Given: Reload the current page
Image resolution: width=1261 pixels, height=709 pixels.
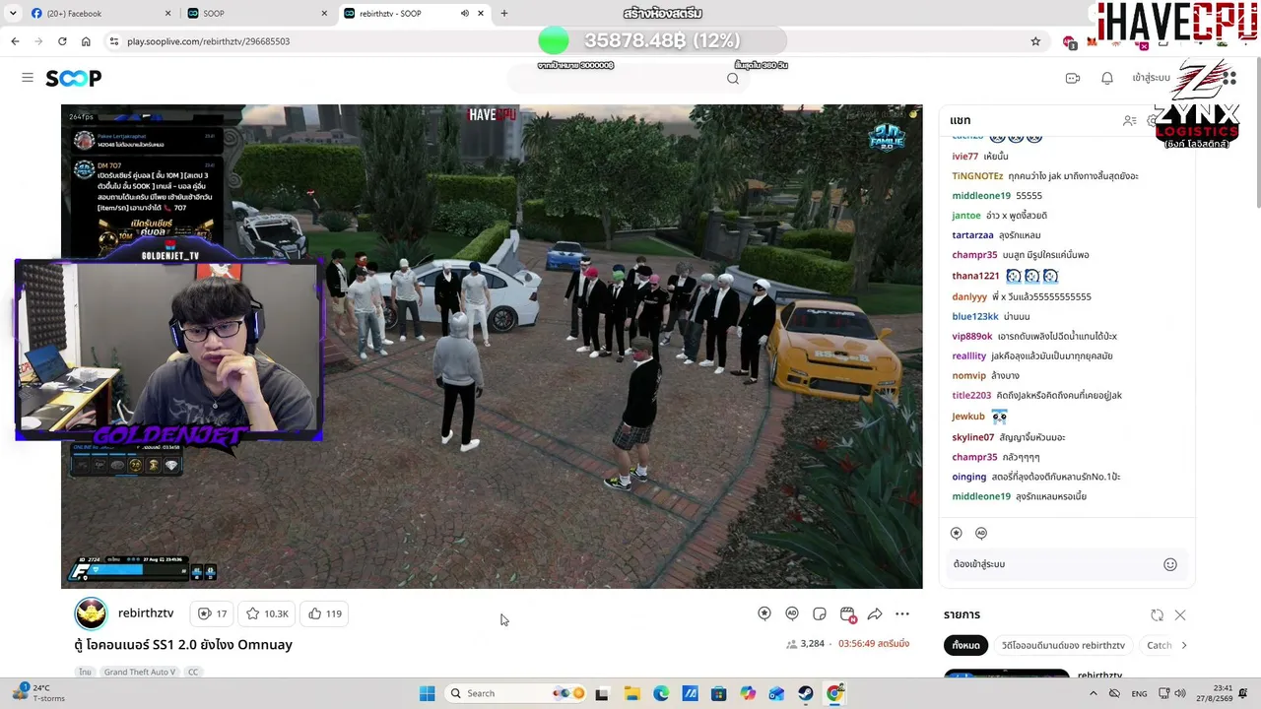Looking at the screenshot, I should pos(62,41).
